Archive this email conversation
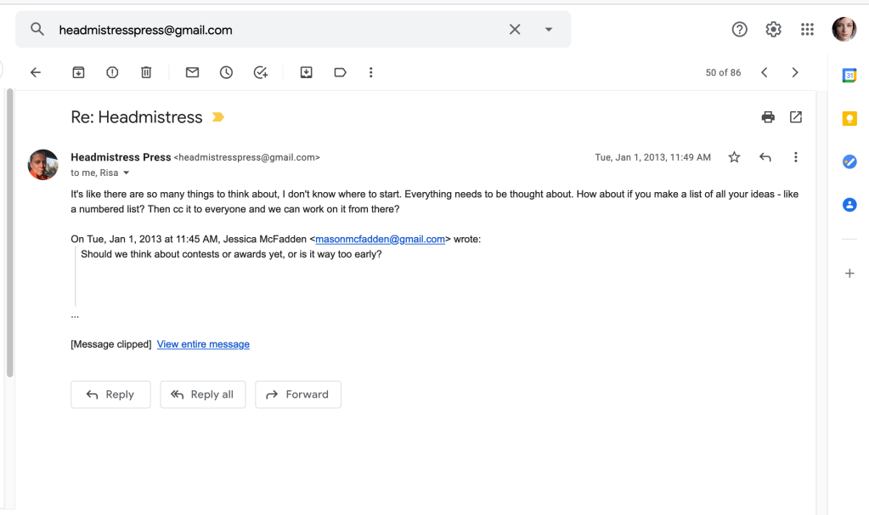Viewport: 869px width, 515px height. (78, 73)
